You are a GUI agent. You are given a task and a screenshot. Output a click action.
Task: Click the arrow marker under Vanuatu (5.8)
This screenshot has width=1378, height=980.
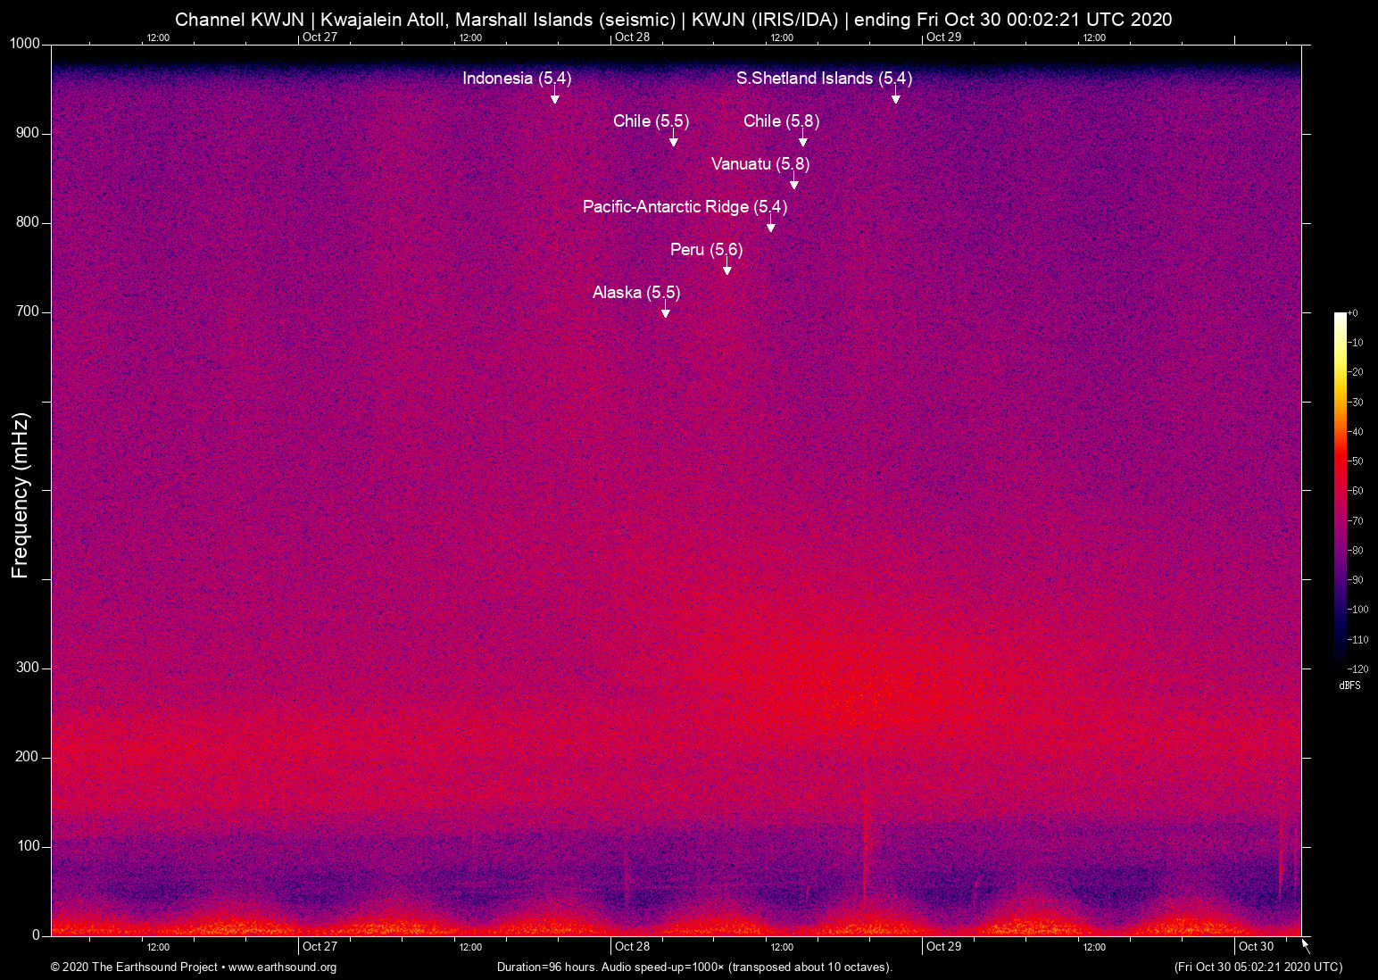click(793, 183)
